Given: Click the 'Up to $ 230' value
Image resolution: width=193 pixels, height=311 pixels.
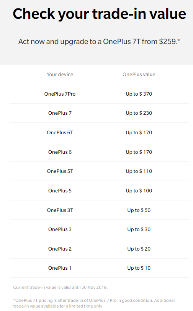Looking at the screenshot, I should click(x=139, y=113).
